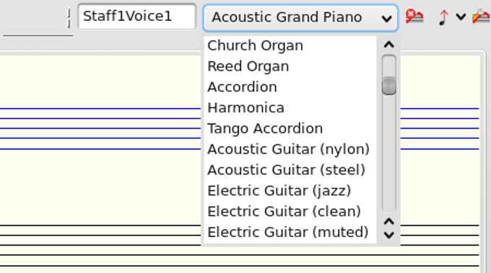Click into the Staff1Voice1 name field
The image size is (491, 273).
pos(137,17)
